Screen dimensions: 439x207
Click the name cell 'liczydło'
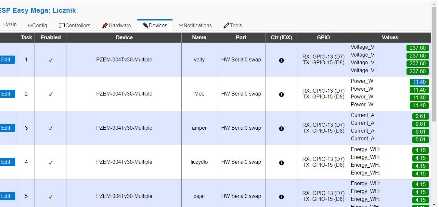pos(199,162)
